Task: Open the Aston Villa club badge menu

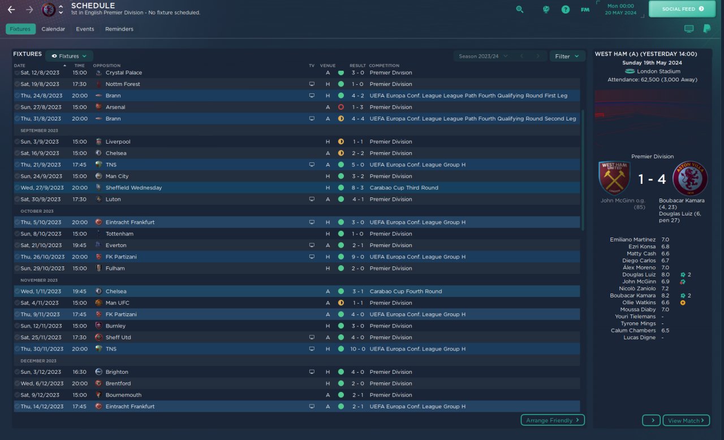Action: [49, 10]
